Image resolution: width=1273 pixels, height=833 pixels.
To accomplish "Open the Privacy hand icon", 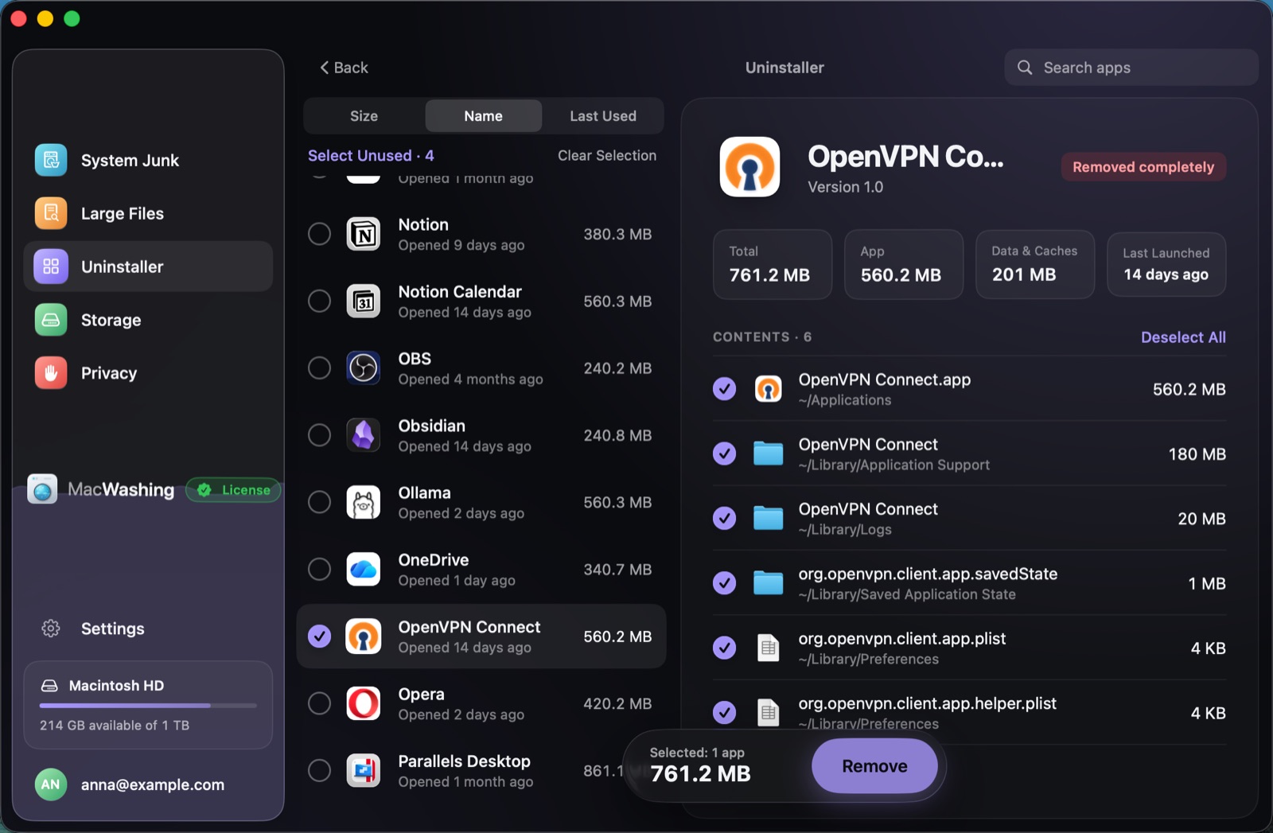I will pyautogui.click(x=51, y=373).
